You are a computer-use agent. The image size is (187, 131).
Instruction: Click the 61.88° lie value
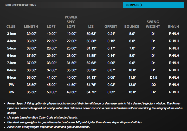pos(92,56)
